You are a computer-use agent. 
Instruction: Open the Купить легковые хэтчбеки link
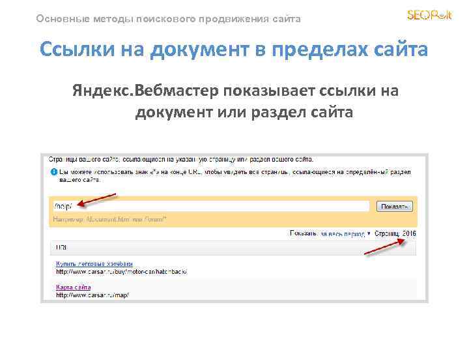94,264
